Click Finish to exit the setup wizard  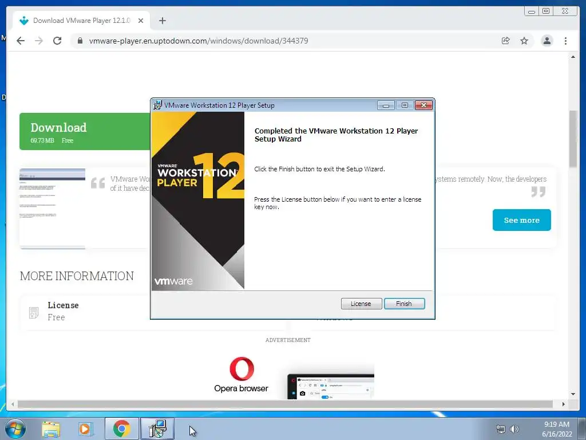[405, 304]
